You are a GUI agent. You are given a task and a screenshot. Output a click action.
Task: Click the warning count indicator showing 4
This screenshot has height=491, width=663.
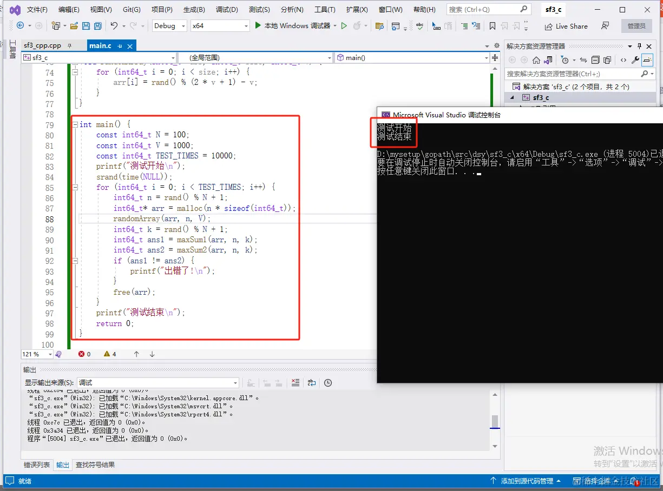point(110,354)
